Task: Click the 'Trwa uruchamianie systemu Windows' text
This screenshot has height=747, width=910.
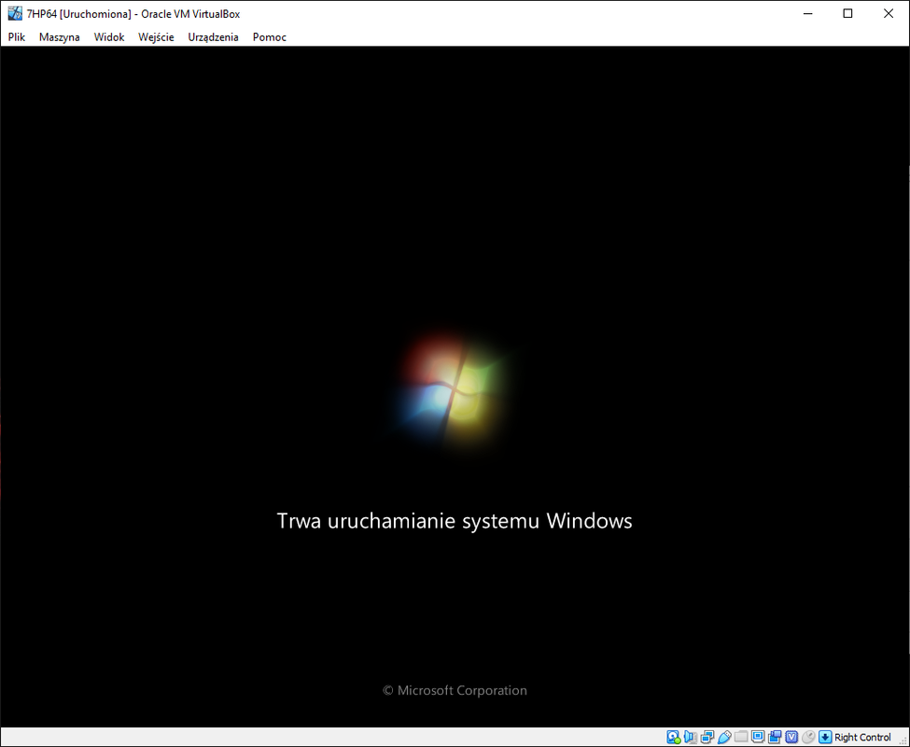Action: [455, 521]
